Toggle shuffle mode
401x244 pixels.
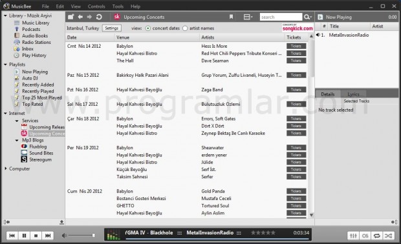[389, 236]
